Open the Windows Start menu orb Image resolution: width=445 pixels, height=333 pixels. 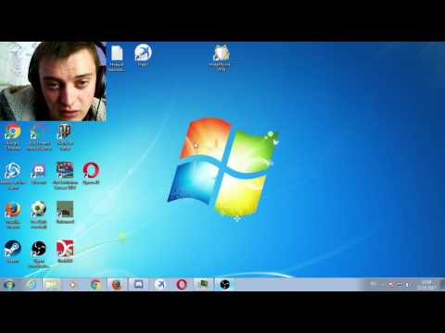point(8,284)
